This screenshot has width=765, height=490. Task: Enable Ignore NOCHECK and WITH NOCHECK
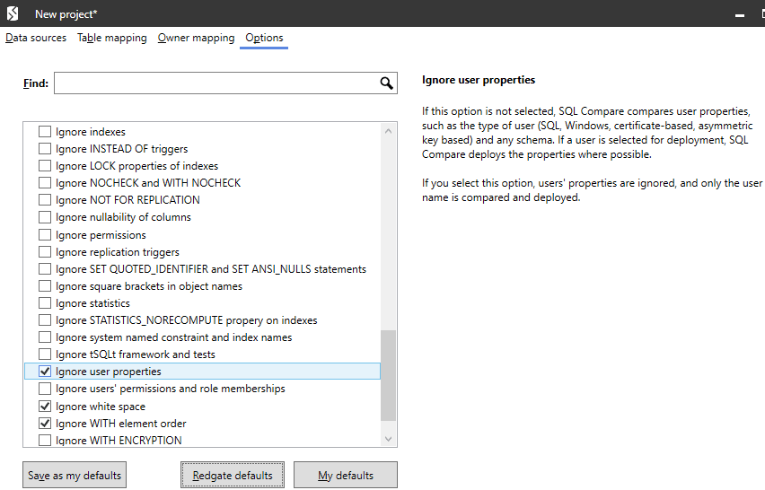pyautogui.click(x=45, y=183)
